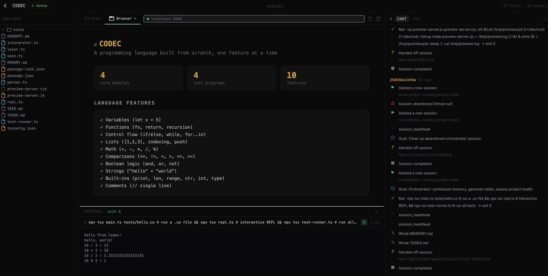The height and width of the screenshot is (276, 548).
Task: Open parser.ts file
Action: click(17, 83)
